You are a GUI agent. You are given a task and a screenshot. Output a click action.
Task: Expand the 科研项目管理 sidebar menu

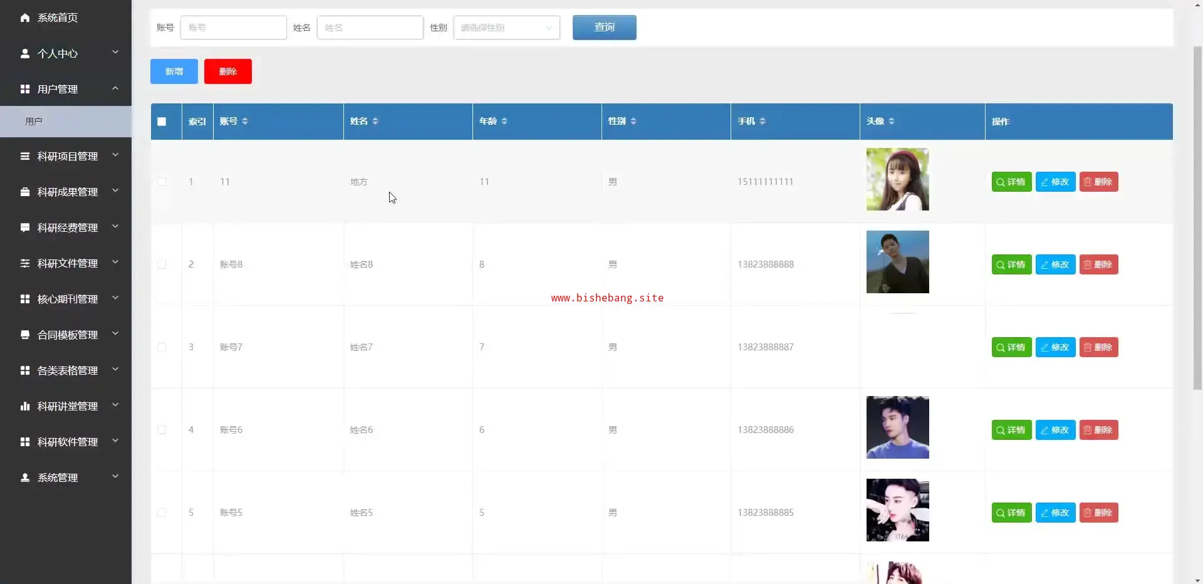coord(68,156)
